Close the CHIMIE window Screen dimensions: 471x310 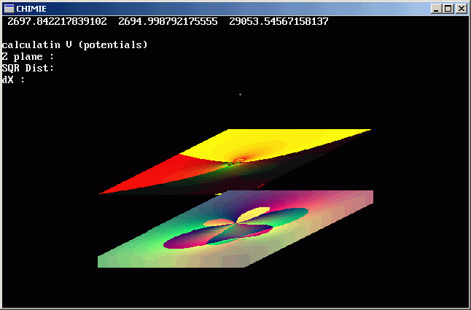(461, 8)
